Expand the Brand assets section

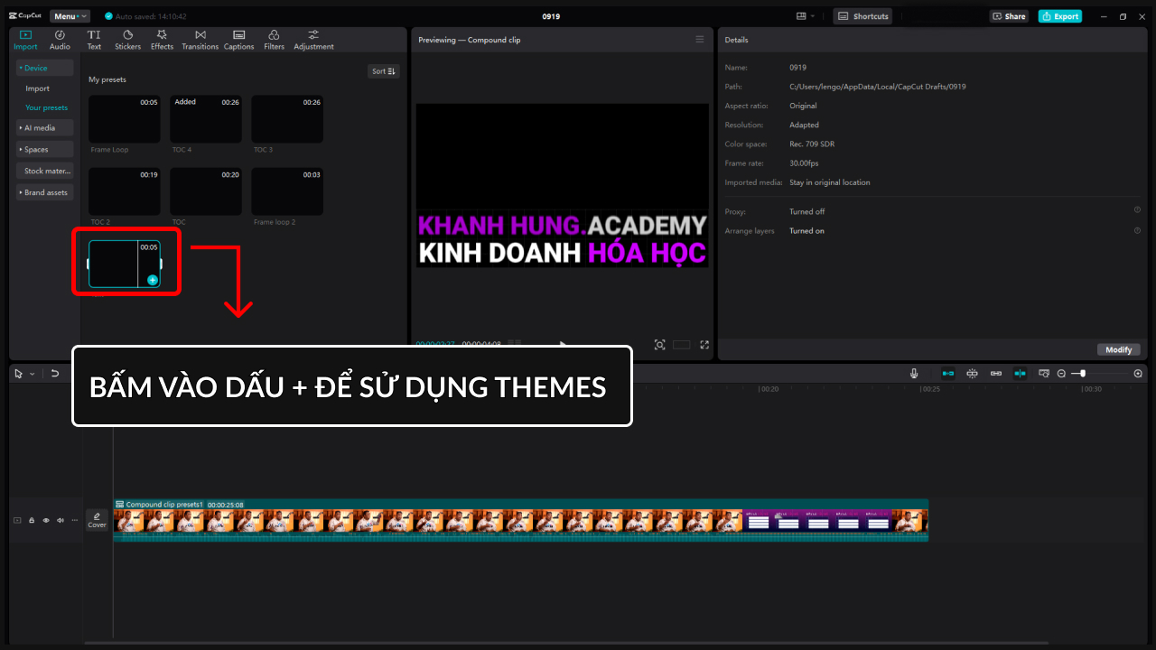(x=44, y=192)
